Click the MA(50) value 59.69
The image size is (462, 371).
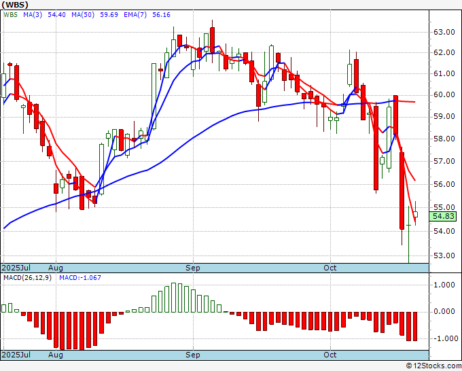click(x=109, y=15)
